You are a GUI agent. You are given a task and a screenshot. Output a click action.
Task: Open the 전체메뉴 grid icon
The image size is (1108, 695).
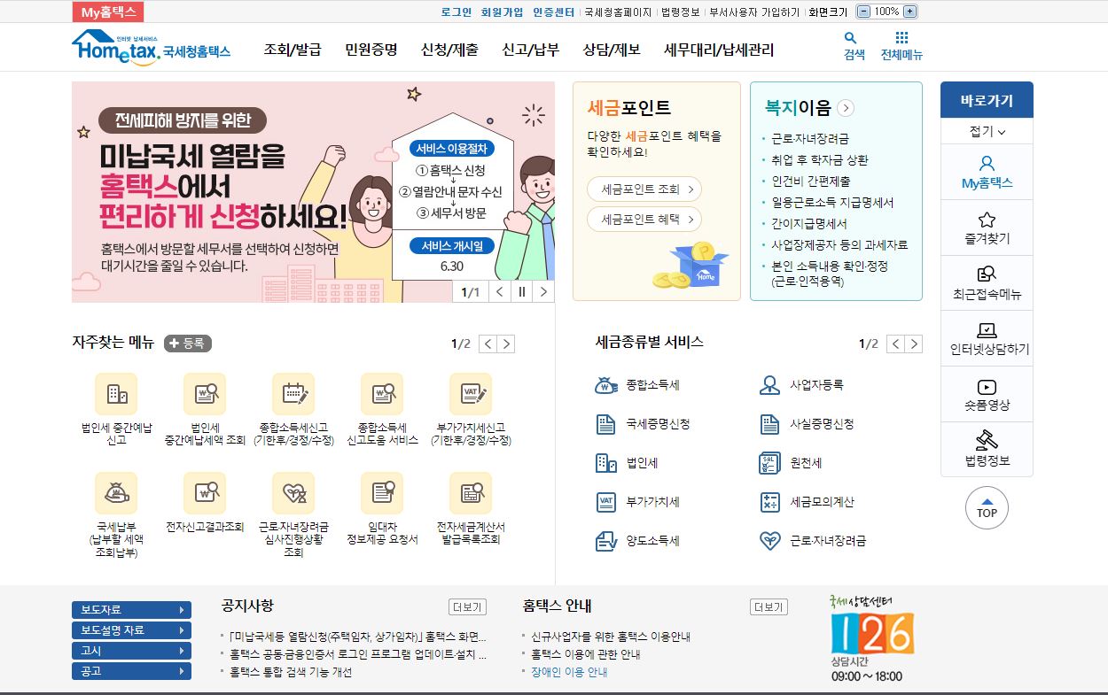click(901, 39)
